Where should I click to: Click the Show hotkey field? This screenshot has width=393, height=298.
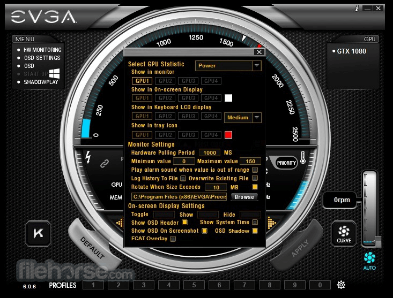click(208, 215)
